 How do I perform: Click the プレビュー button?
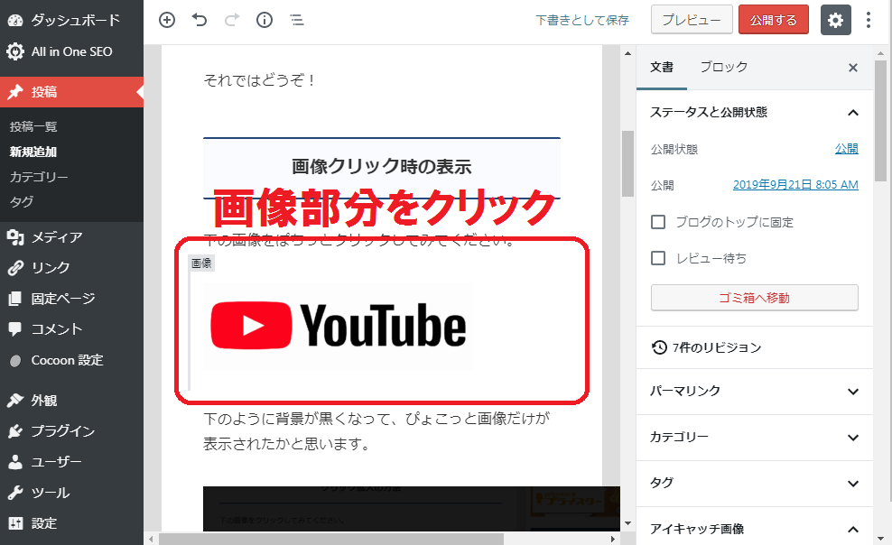point(692,20)
